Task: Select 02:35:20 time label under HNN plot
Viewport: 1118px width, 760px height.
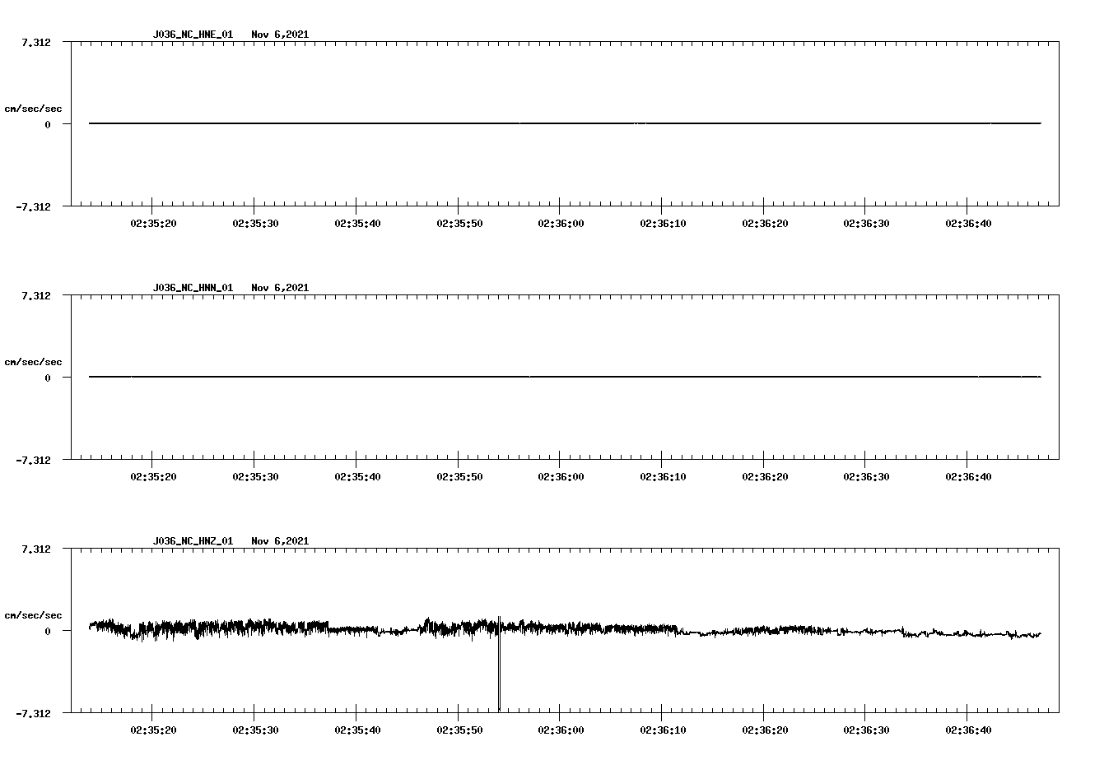Action: coord(153,476)
